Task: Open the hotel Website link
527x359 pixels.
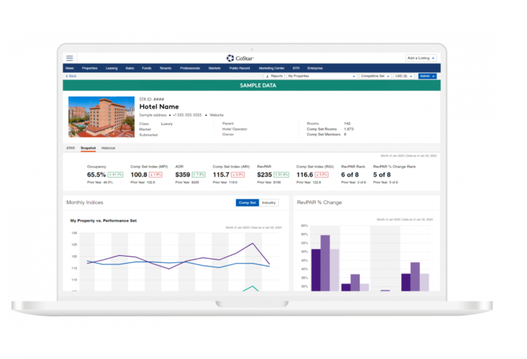Action: click(x=216, y=115)
